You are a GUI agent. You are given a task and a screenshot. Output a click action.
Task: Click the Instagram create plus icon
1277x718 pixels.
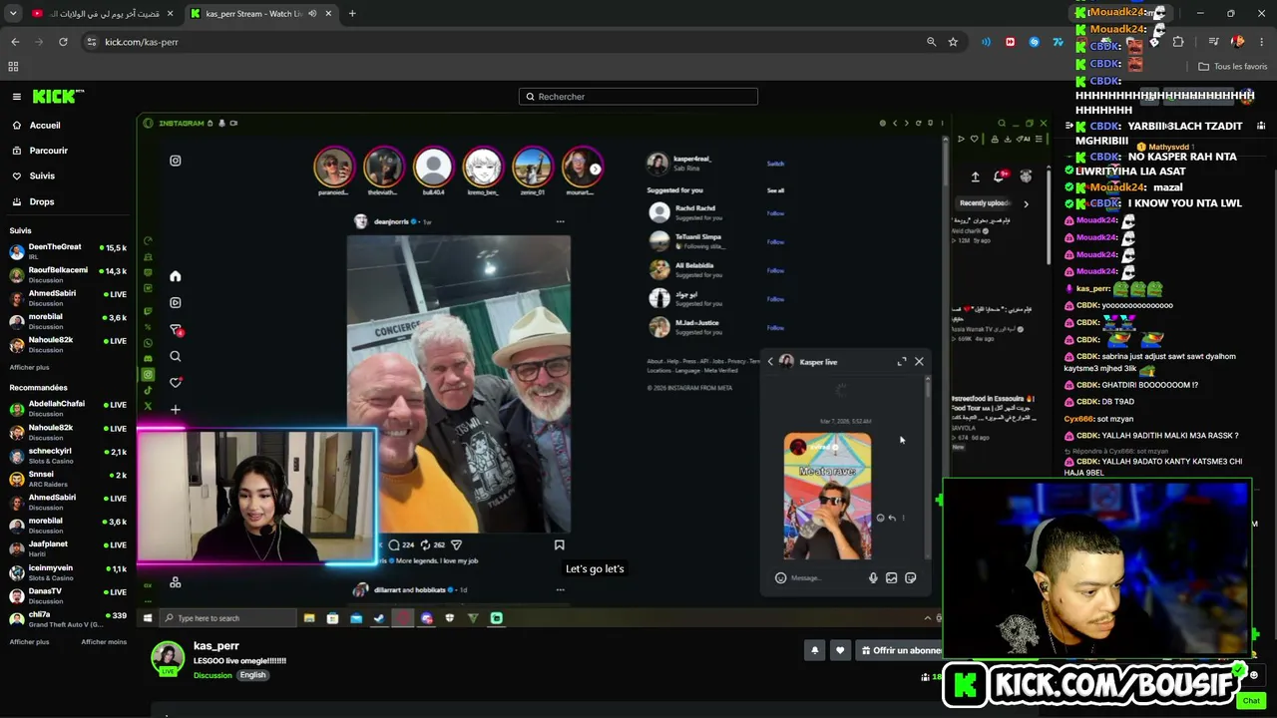(175, 410)
